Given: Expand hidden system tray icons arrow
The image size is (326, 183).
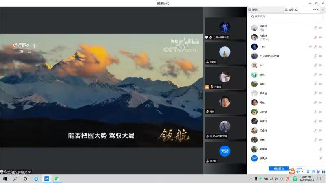Looking at the screenshot, I should pyautogui.click(x=250, y=179).
